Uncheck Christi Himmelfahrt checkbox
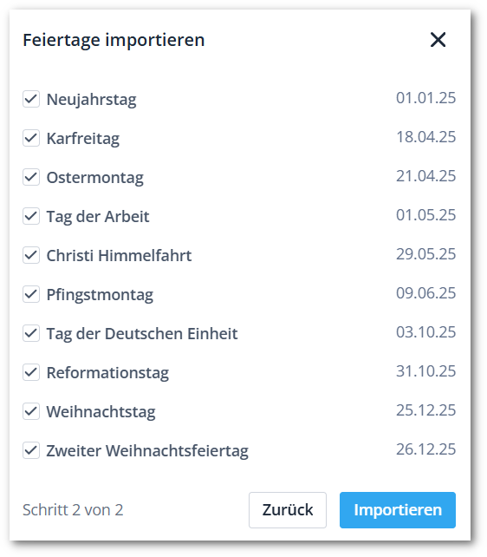The height and width of the screenshot is (557, 487). (x=31, y=255)
